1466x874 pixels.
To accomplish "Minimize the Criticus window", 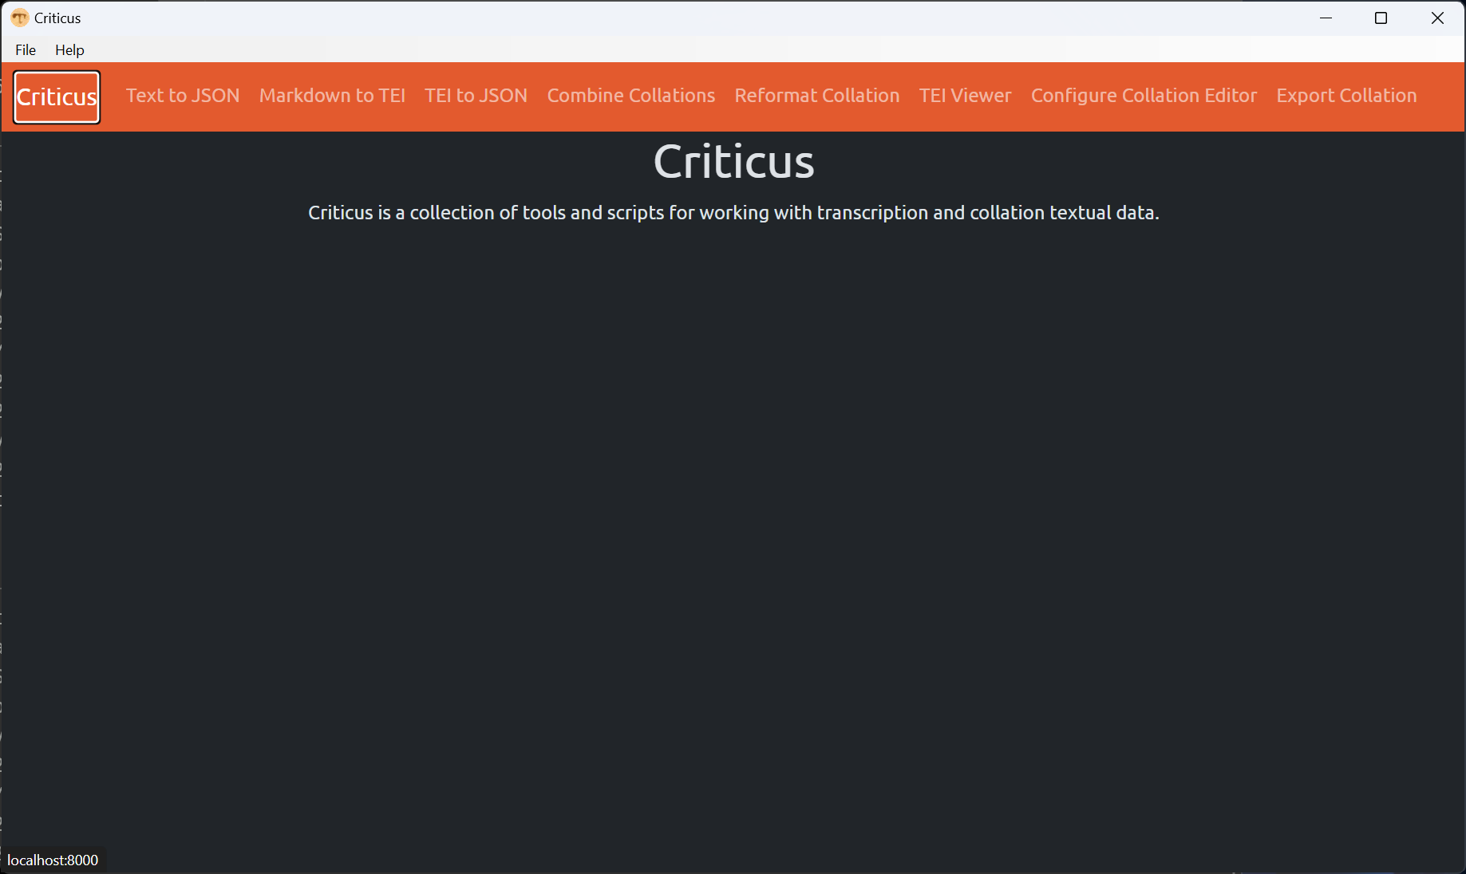I will pyautogui.click(x=1326, y=18).
